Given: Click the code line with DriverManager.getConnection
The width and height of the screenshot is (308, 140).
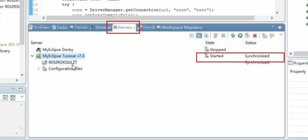Looking at the screenshot, I should (143, 10).
